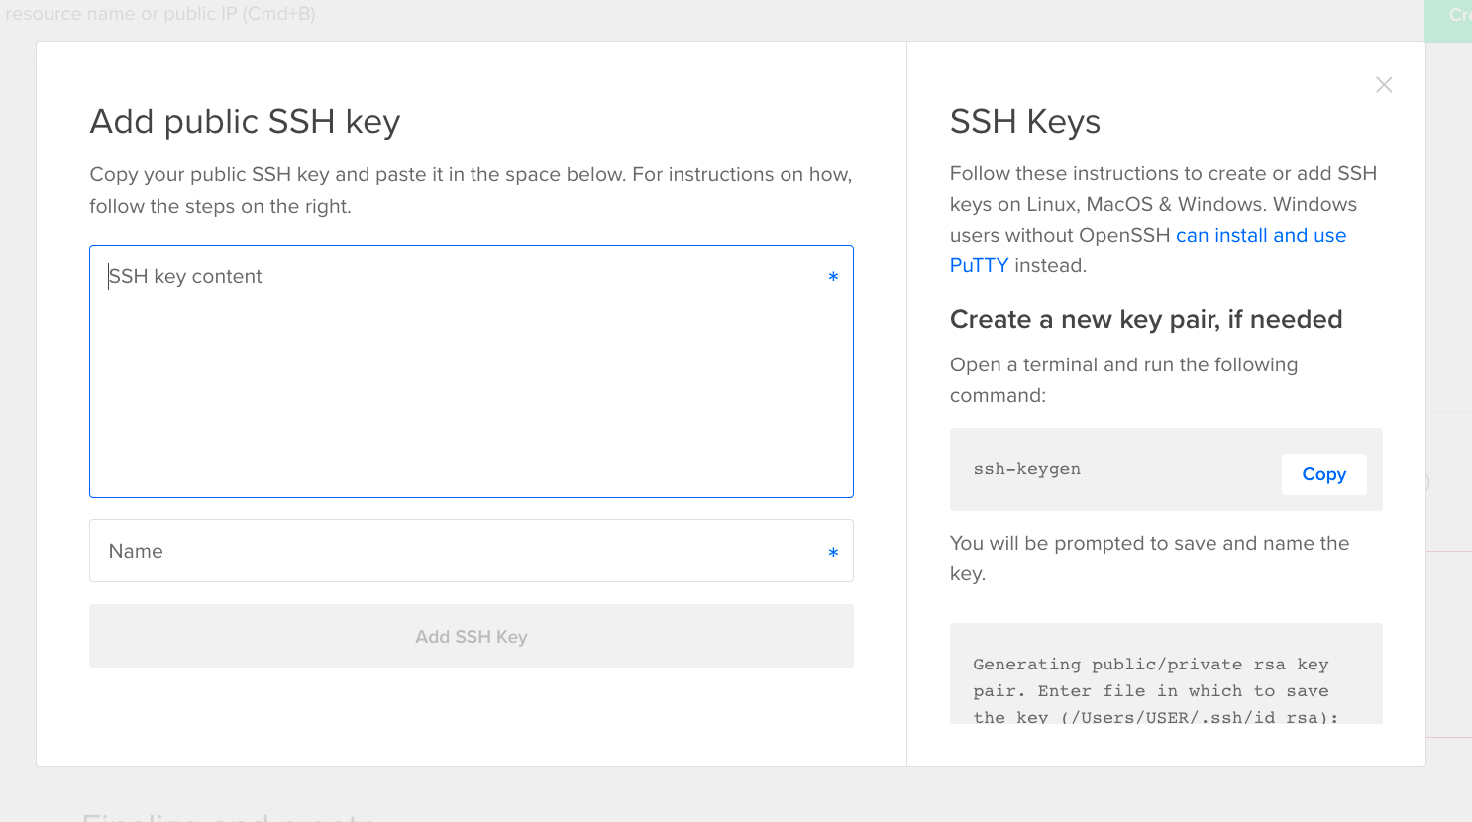Click the green Create button top right
This screenshot has width=1472, height=822.
(1451, 15)
